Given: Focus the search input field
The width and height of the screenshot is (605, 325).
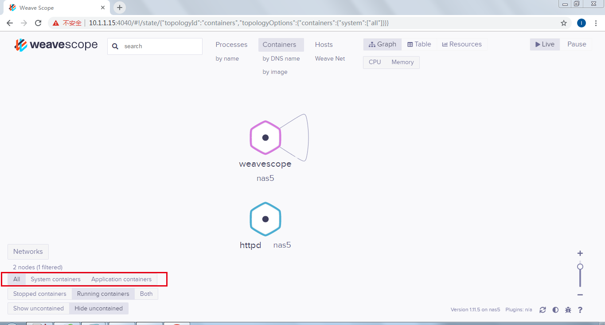Looking at the screenshot, I should click(x=155, y=46).
